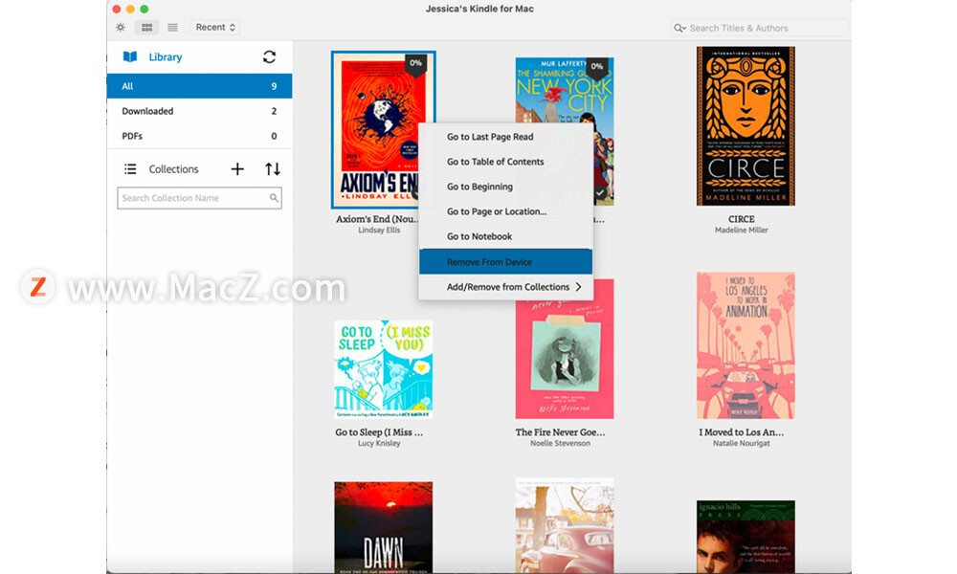Click the Go to Sleep (I Miss ... title

click(x=379, y=432)
